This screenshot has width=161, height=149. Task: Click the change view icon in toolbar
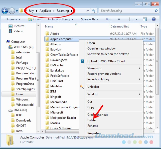pyautogui.click(x=131, y=19)
